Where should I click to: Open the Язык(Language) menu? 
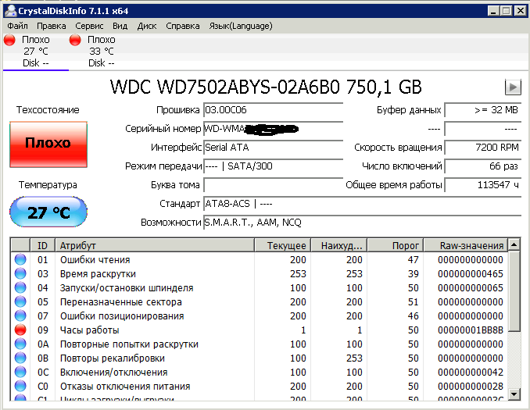tap(241, 26)
